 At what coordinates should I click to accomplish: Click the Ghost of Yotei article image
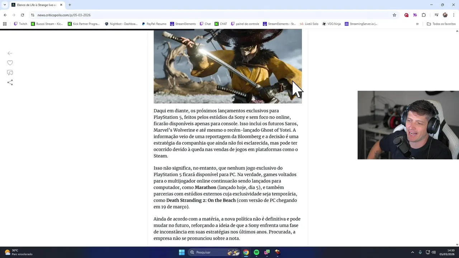228,66
